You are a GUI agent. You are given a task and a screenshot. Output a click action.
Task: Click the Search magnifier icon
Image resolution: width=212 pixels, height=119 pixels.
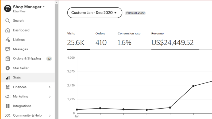click(7, 21)
